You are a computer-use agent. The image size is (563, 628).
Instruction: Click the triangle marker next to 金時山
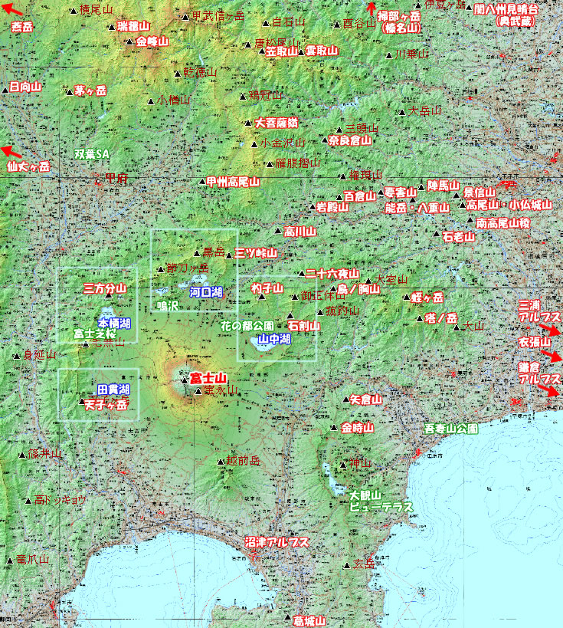pos(333,428)
